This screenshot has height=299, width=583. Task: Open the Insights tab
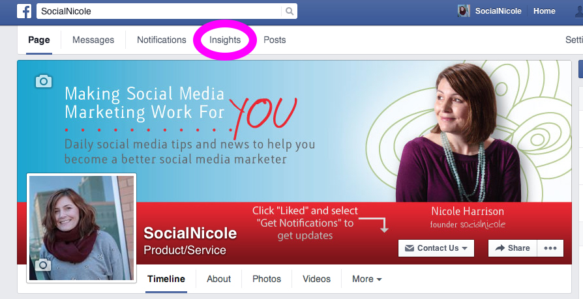point(225,40)
